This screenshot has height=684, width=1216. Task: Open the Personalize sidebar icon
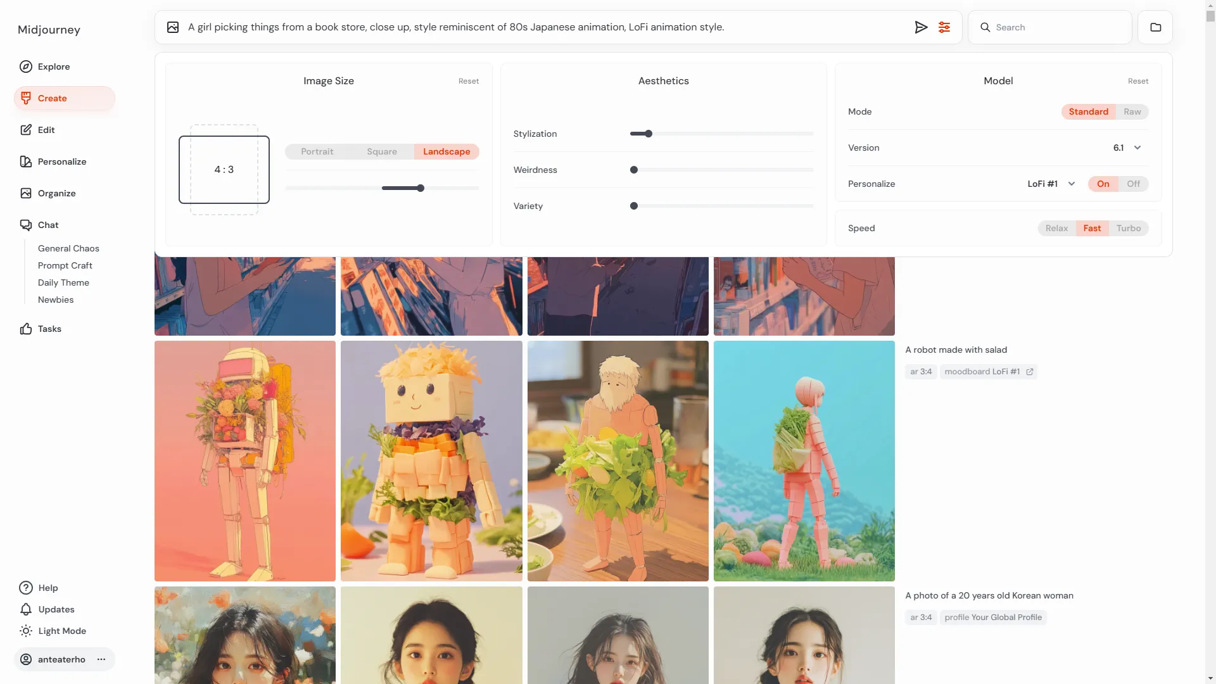(26, 161)
